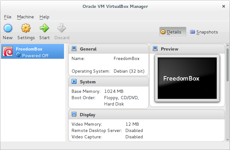Viewport: 230px width, 150px height.
Task: Click the Debian (32 bit) value
Action: pyautogui.click(x=129, y=71)
